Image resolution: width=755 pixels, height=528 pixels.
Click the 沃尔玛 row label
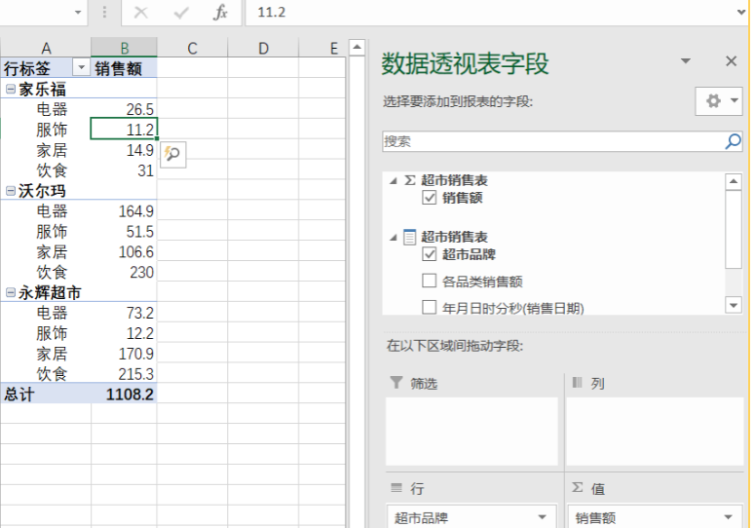point(42,191)
